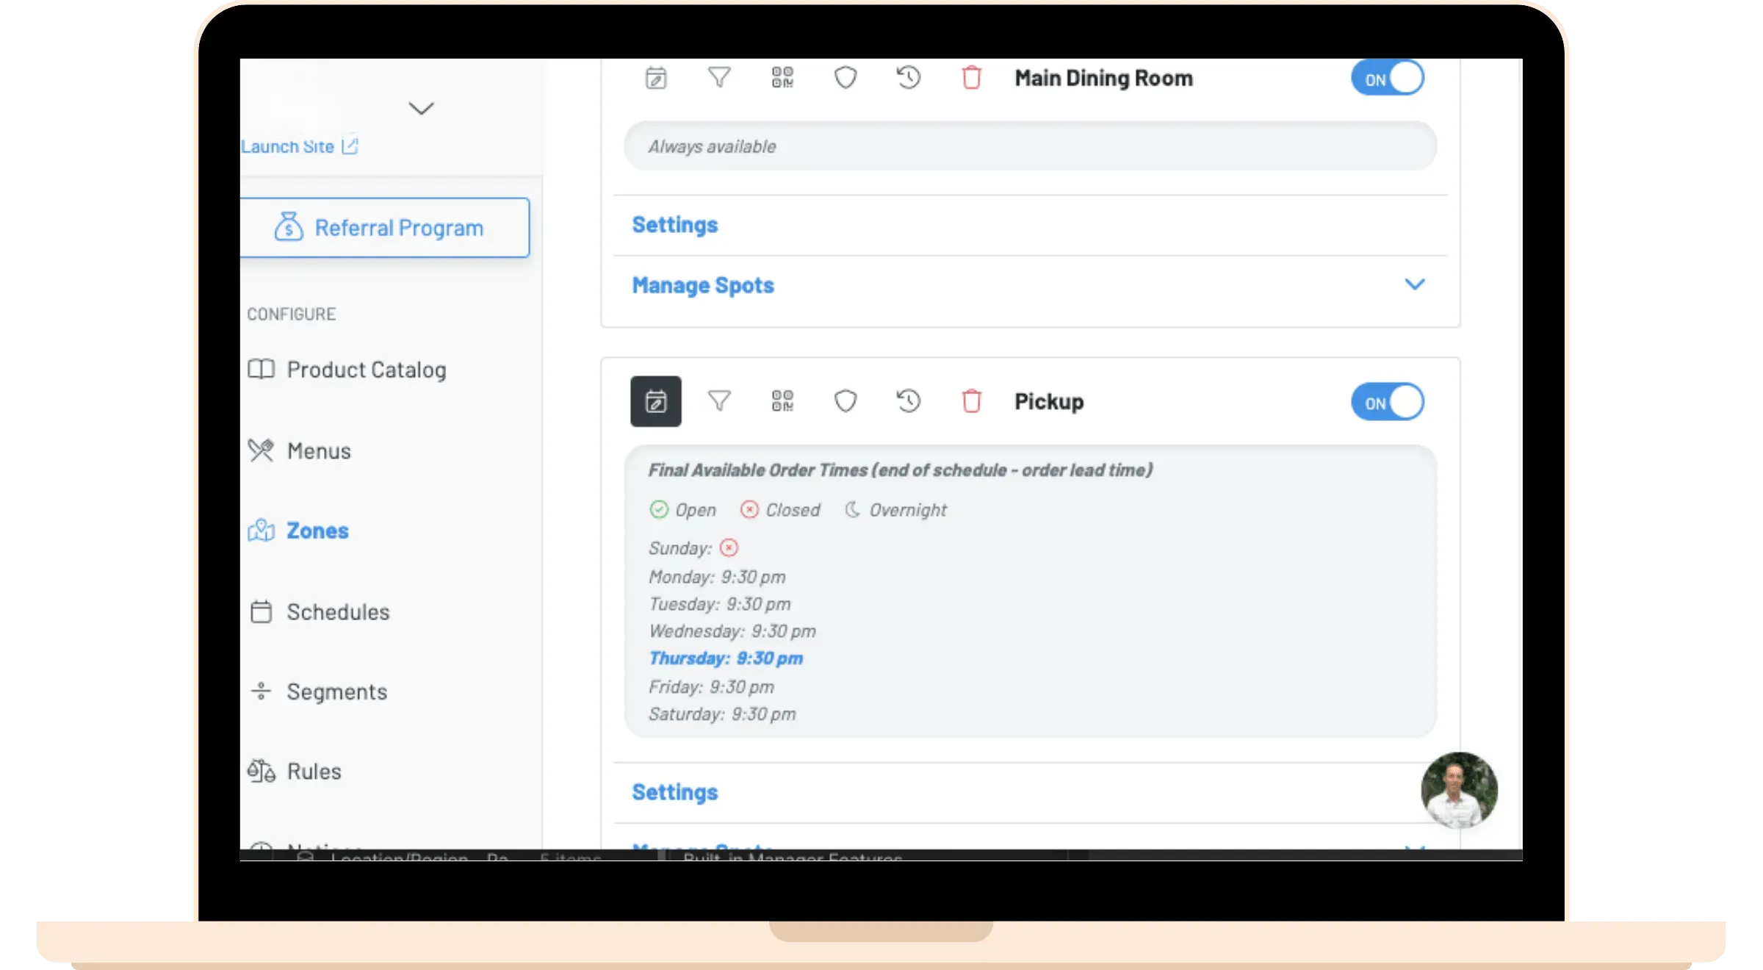Open the account dropdown chevron in the sidebar
The width and height of the screenshot is (1763, 970).
[x=421, y=109]
